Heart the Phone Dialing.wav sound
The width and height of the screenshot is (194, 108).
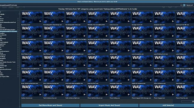tap(112, 94)
